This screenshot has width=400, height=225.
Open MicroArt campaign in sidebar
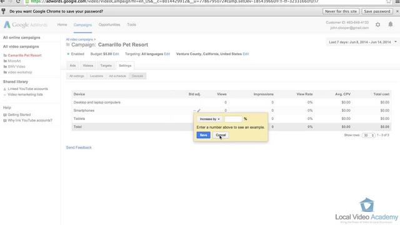[x=14, y=61]
